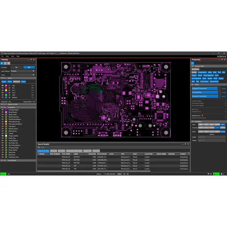Screen dimensions: 227x227
Task: Click the Search Results horizontal scrollbar
Action: pos(94,171)
